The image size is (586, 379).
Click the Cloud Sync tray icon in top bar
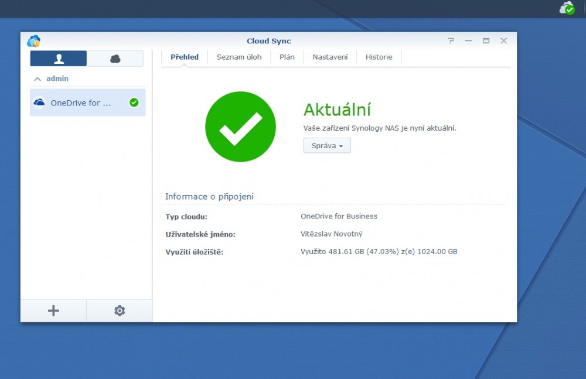[x=567, y=8]
